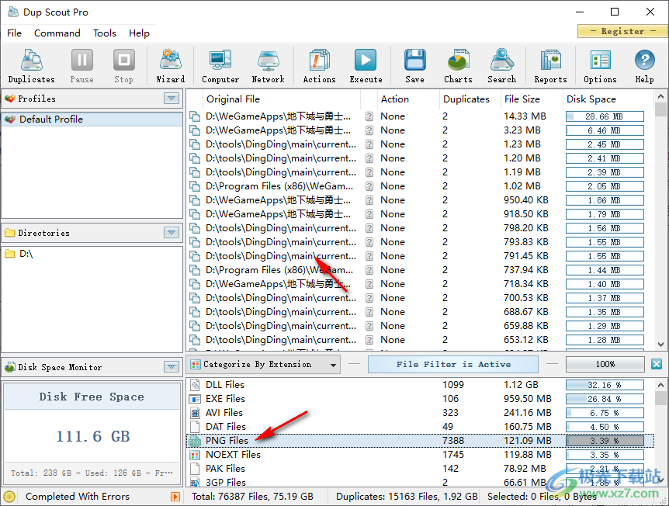The height and width of the screenshot is (506, 669).
Task: Open the Search tool
Action: pyautogui.click(x=501, y=66)
